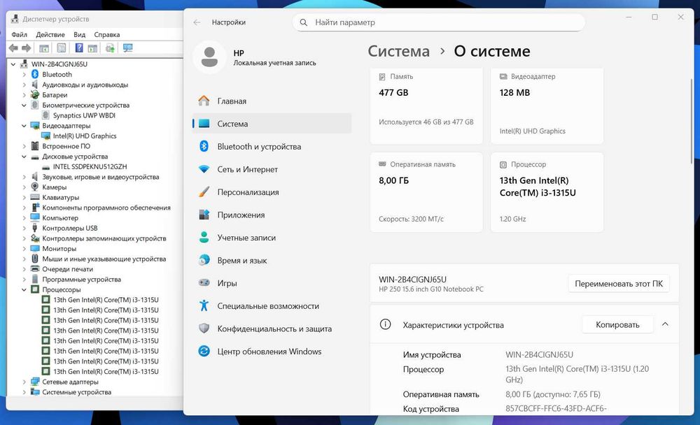This screenshot has height=425, width=700.
Task: Open the Действие menu
Action: coord(50,34)
